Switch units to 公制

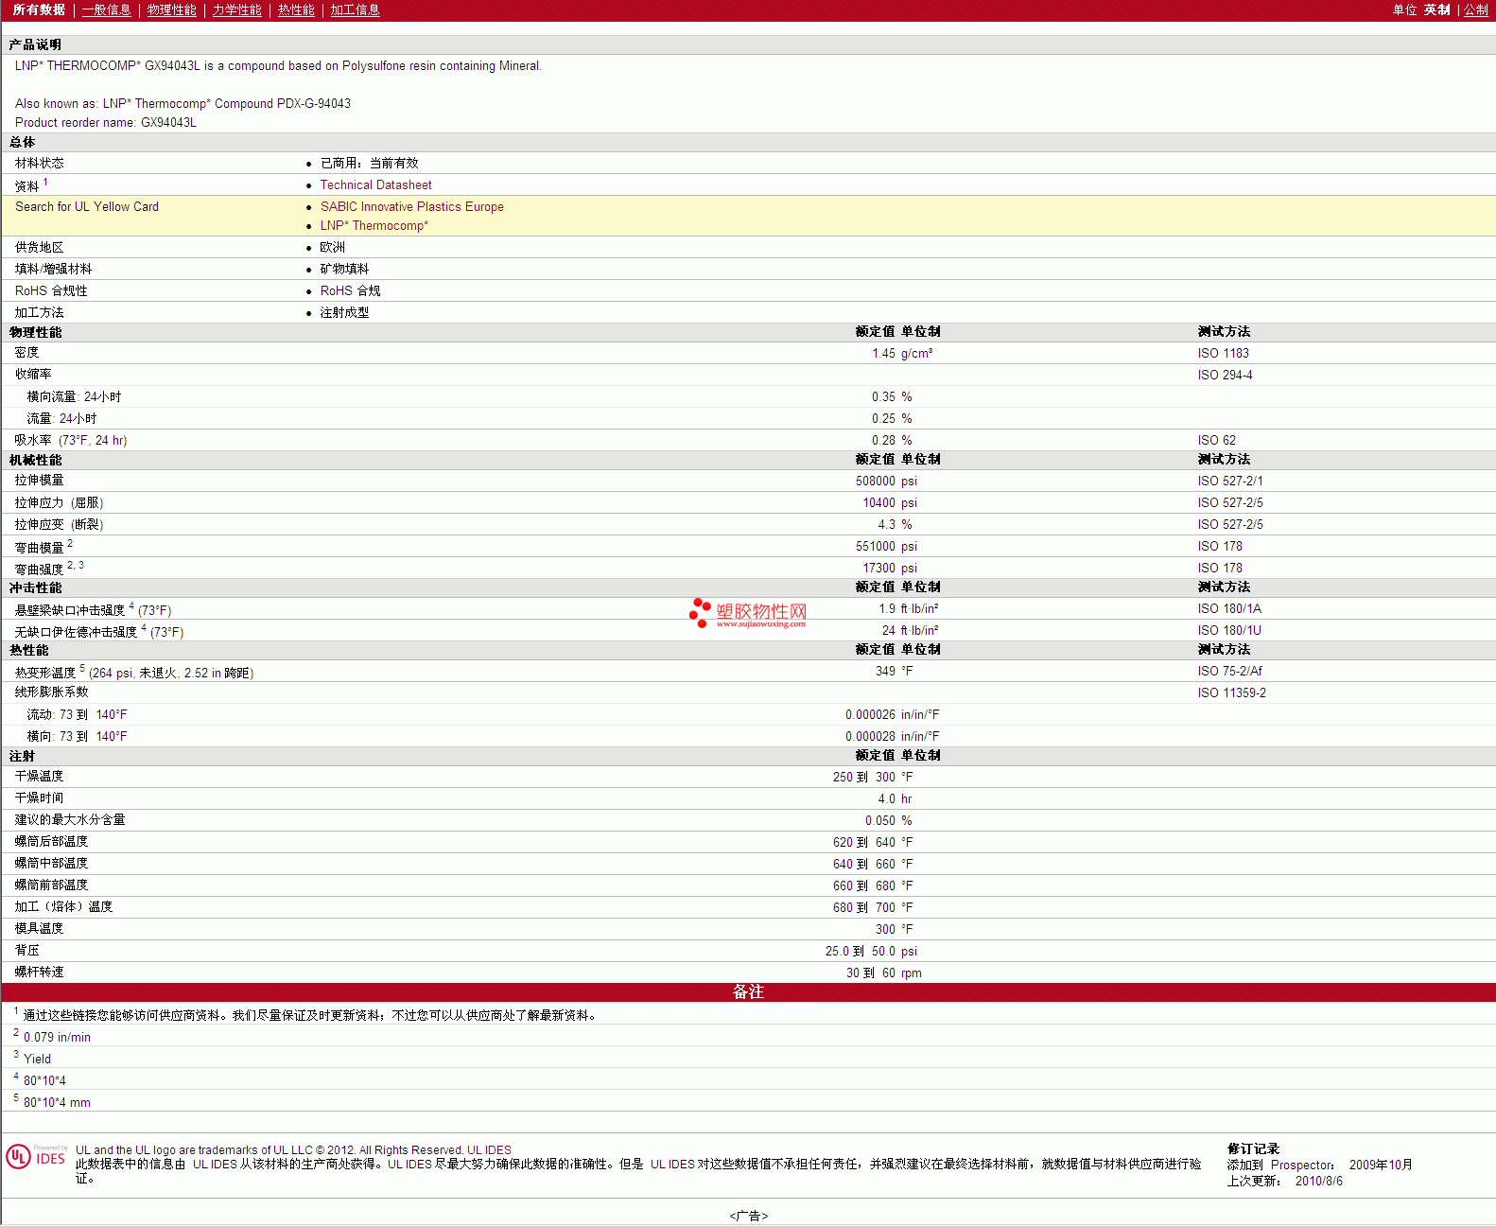1475,9
